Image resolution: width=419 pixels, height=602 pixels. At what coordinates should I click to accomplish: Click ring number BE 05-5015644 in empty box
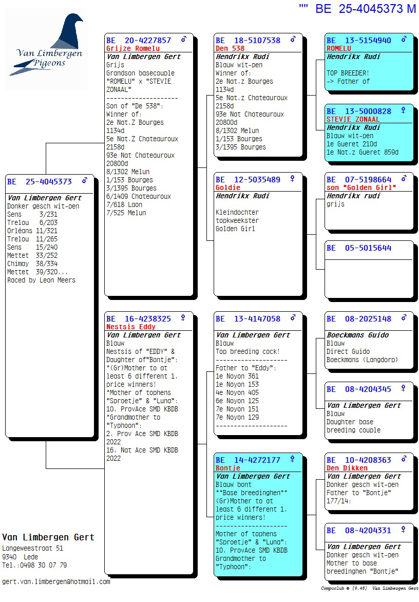tap(359, 248)
